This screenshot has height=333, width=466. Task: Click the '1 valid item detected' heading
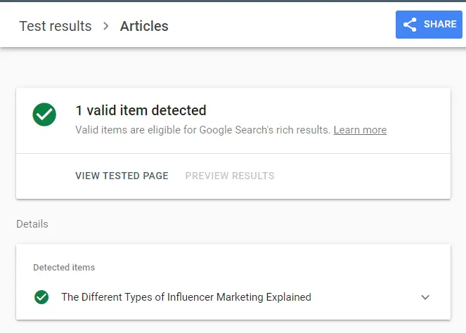coord(141,110)
